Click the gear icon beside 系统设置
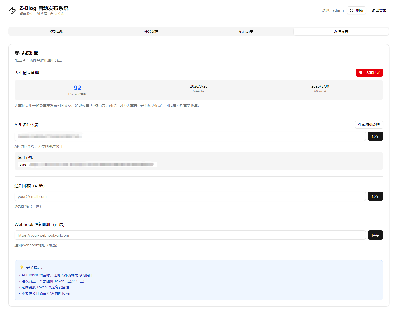The height and width of the screenshot is (309, 397). (17, 53)
